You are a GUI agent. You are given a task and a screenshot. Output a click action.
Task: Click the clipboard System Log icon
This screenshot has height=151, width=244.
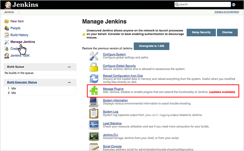coord(94,113)
